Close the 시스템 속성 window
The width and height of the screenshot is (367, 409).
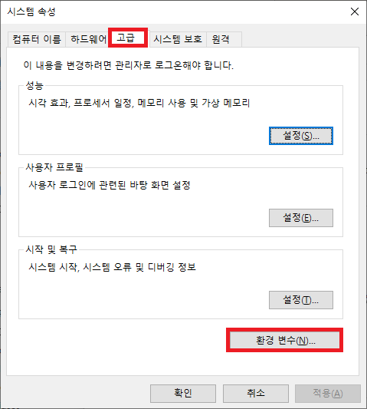(355, 12)
